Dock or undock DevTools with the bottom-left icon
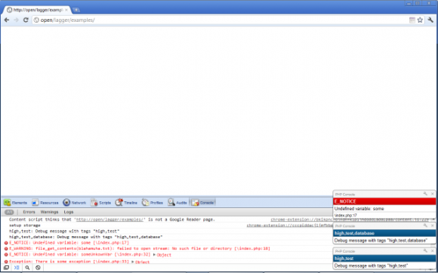438x273 pixels. click(6, 268)
